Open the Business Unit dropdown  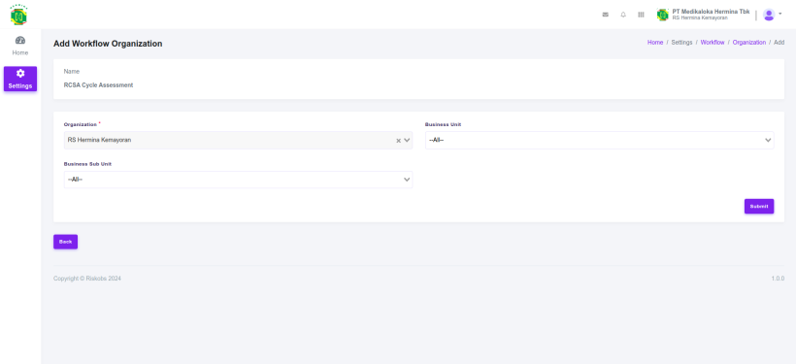600,140
